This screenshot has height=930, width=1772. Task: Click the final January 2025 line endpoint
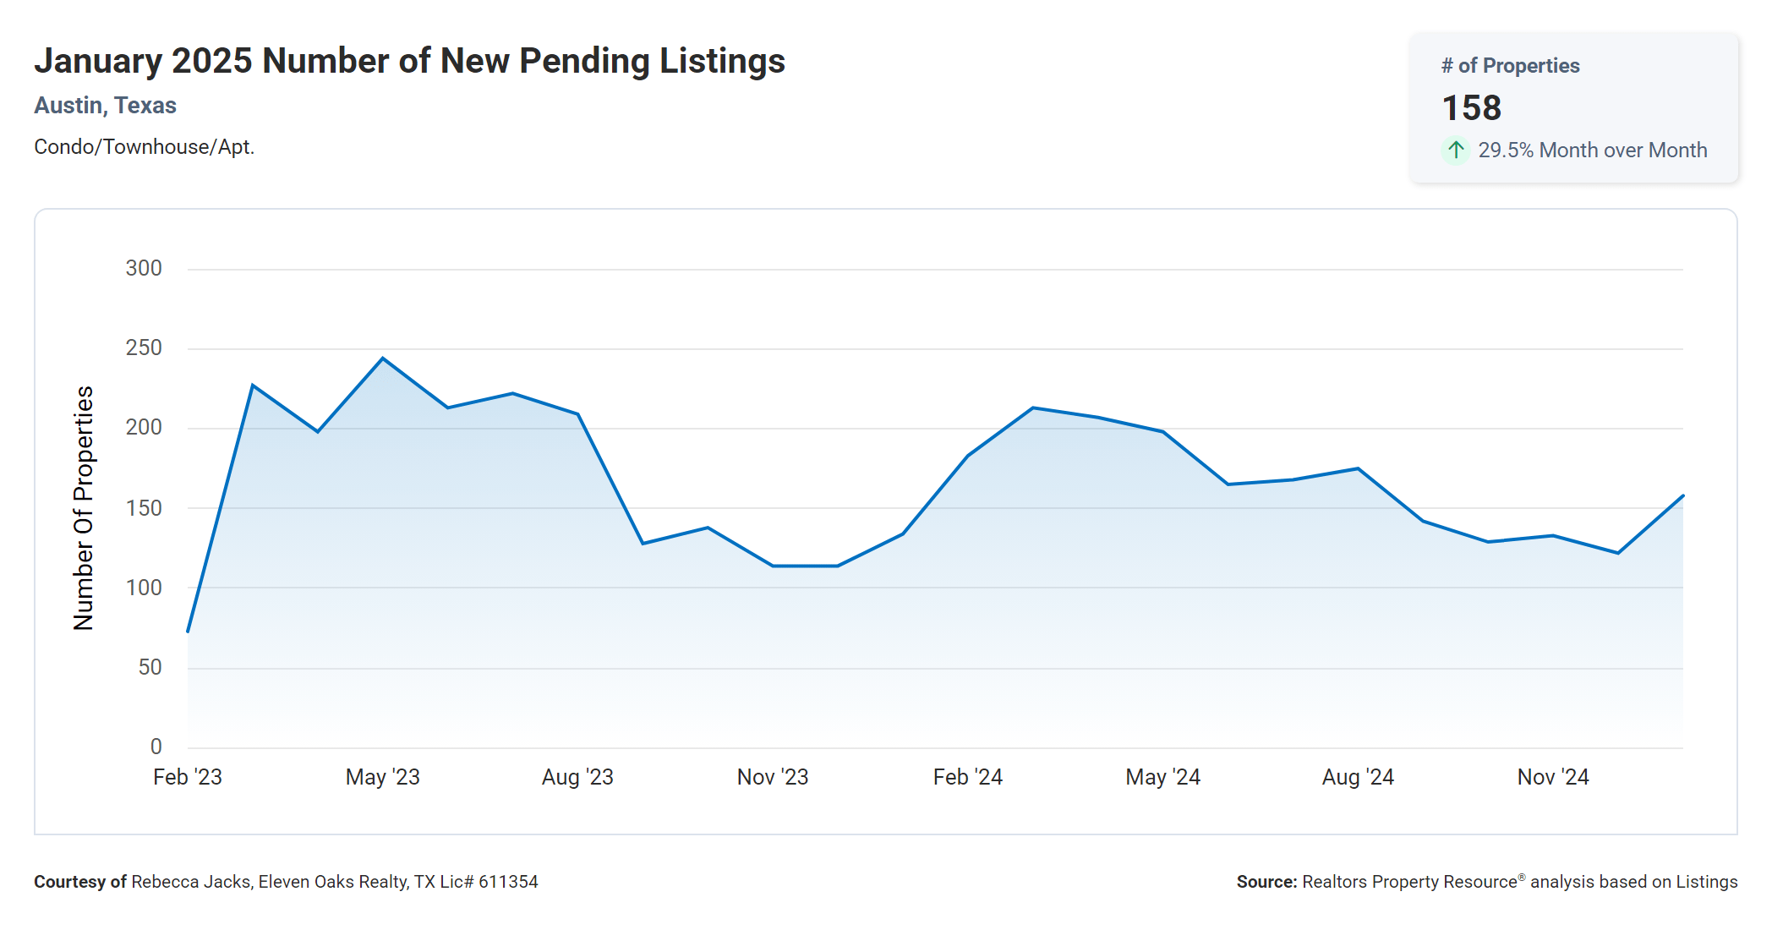1682,496
